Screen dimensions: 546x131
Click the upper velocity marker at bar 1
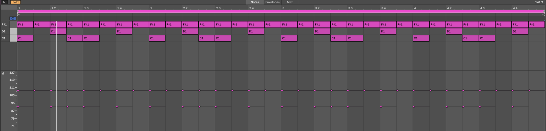click(x=18, y=90)
